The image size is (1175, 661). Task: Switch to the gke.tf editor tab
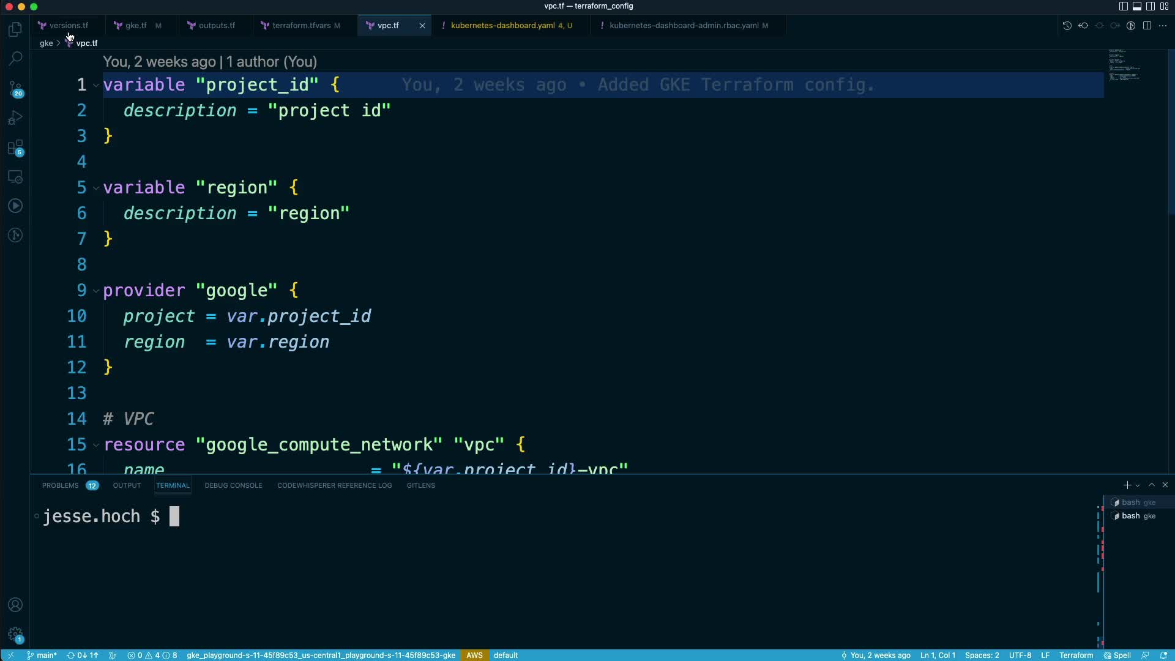(136, 26)
